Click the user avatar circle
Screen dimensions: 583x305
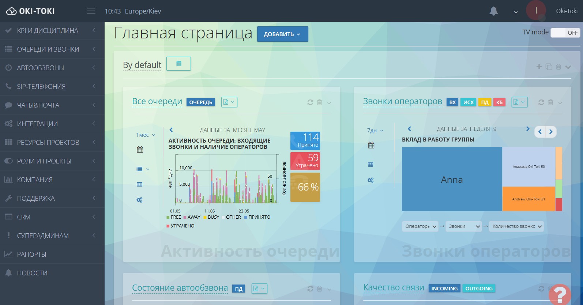click(x=536, y=11)
